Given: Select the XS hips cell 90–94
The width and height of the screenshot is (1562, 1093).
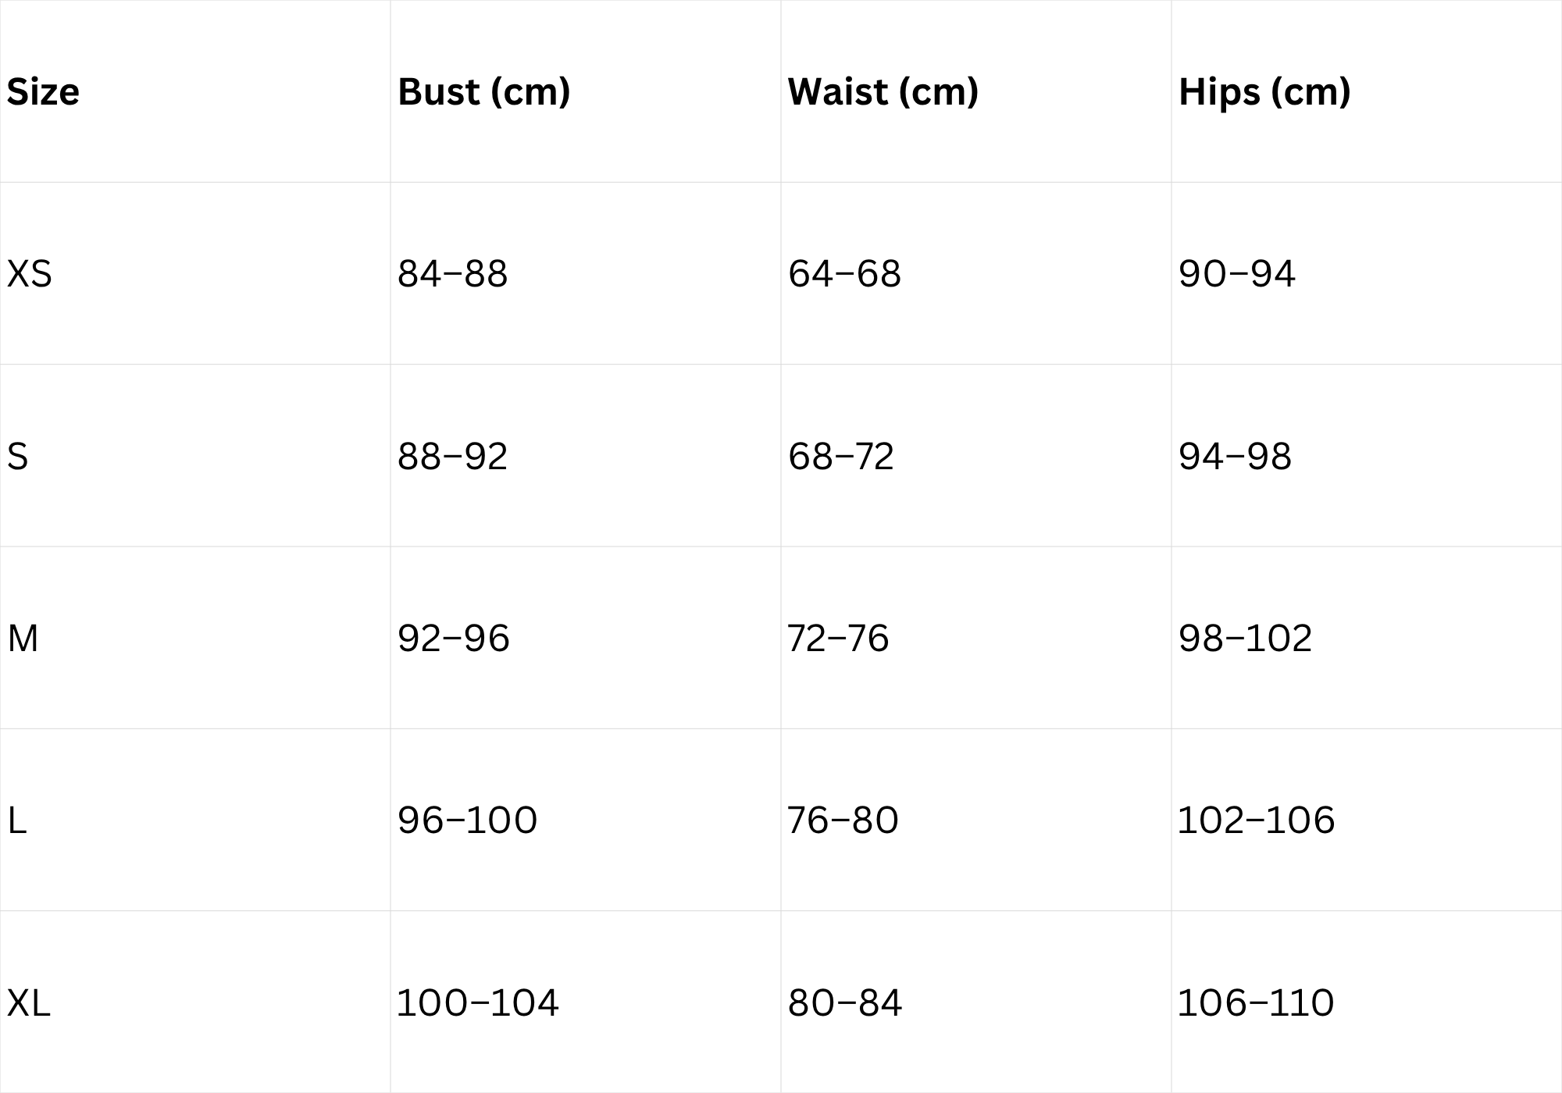Looking at the screenshot, I should click(x=1236, y=274).
